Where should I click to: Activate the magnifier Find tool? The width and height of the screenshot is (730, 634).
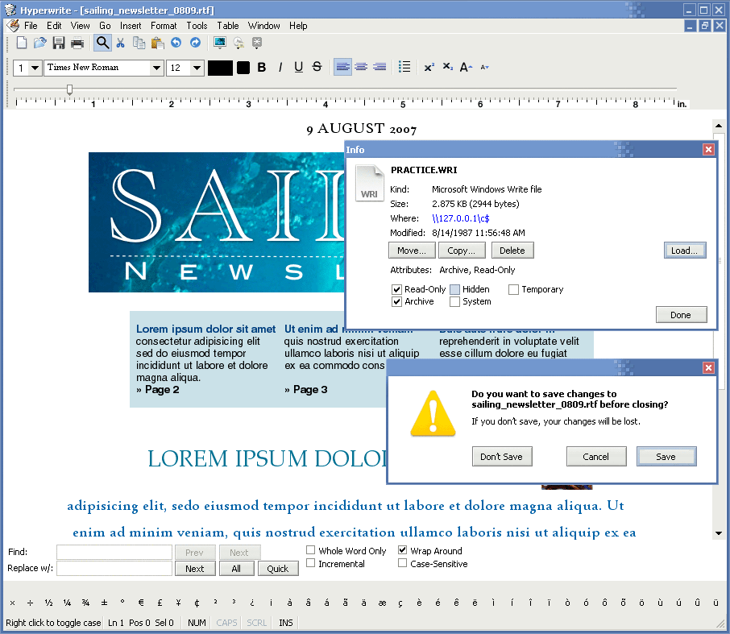pos(102,43)
